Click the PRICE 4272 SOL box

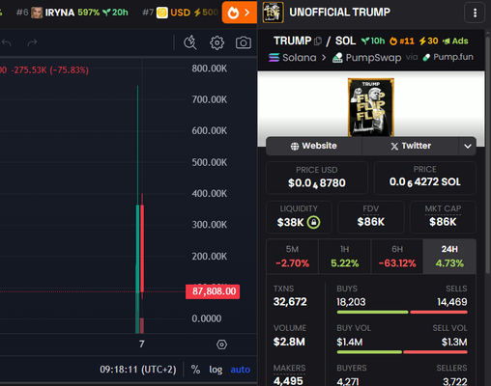tap(424, 178)
